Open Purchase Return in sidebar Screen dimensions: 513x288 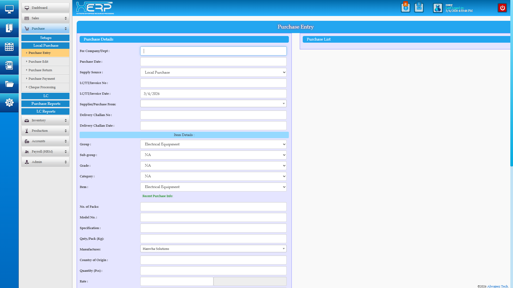[40, 70]
